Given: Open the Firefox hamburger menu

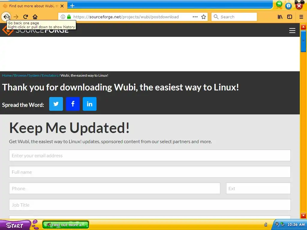Looking at the screenshot, I should pos(301,17).
